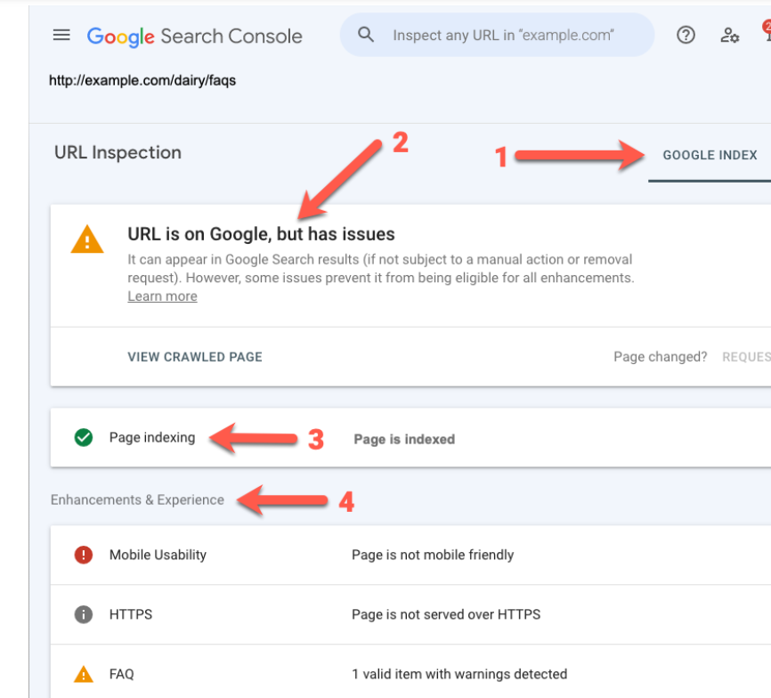Viewport: 771px width, 698px height.
Task: Click the green Page indexing checkmark
Action: coord(84,438)
